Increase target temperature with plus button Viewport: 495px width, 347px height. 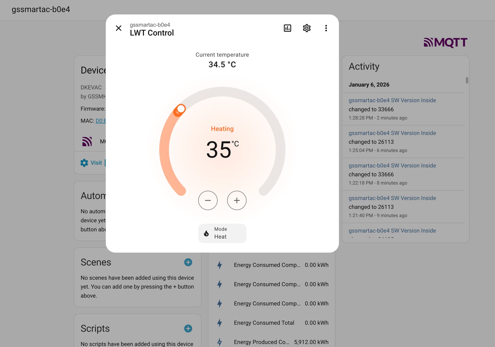(237, 200)
